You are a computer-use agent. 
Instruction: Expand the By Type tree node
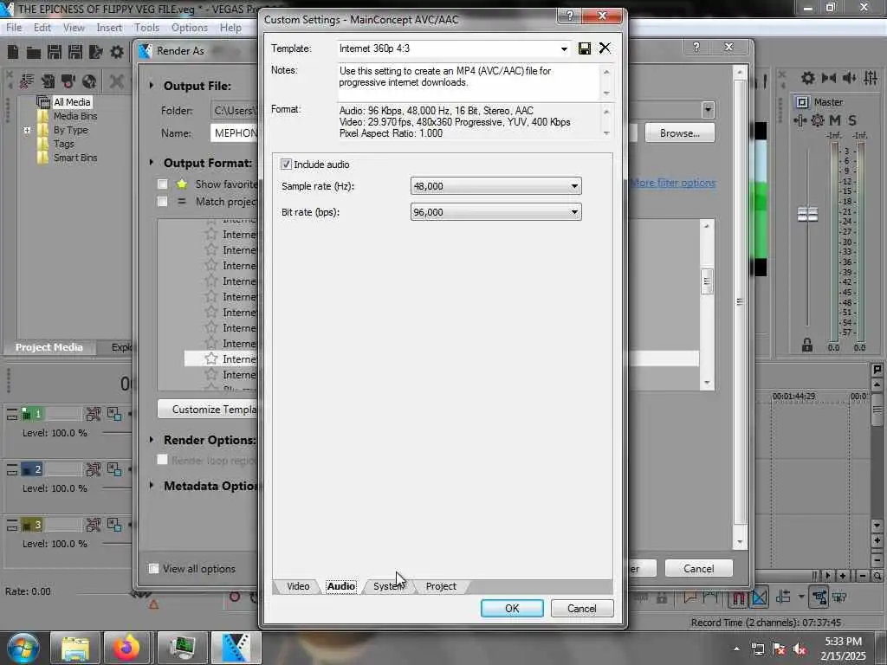(x=27, y=130)
